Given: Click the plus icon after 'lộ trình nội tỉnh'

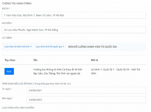Looking at the screenshot, I should [x=31, y=47].
